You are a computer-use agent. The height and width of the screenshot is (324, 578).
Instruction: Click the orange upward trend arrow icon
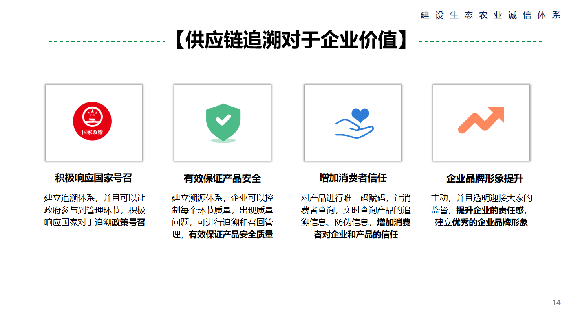481,120
